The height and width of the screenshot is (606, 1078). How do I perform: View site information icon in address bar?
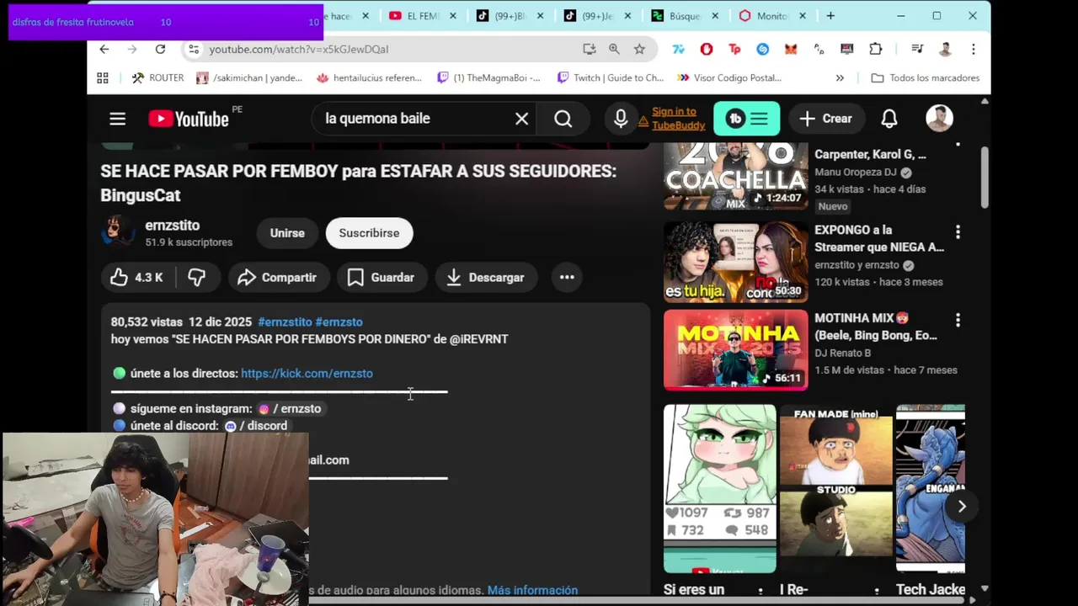tap(194, 49)
